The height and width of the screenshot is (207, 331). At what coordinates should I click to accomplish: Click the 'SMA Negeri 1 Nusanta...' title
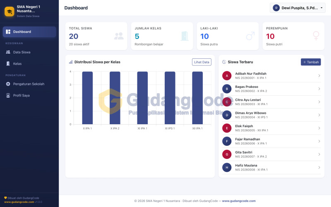(28, 9)
